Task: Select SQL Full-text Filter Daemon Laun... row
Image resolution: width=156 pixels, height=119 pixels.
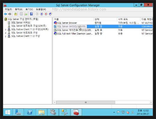Action: [x=103, y=34]
